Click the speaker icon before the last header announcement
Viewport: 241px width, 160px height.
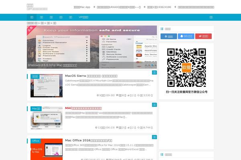175,7
